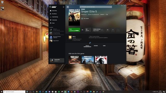The image size is (166, 93).
Task: Open Microsoft Edge from the taskbar
Action: 91,92
